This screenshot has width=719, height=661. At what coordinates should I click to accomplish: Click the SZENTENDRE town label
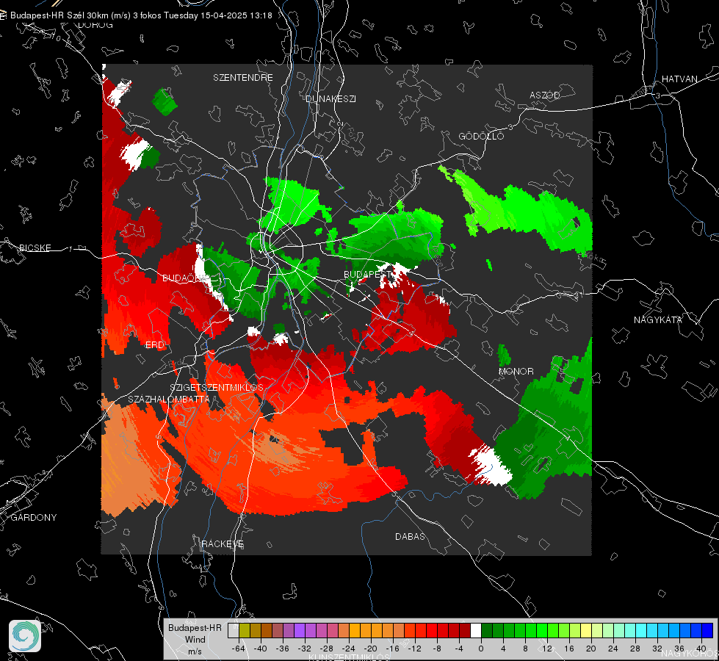pyautogui.click(x=243, y=78)
